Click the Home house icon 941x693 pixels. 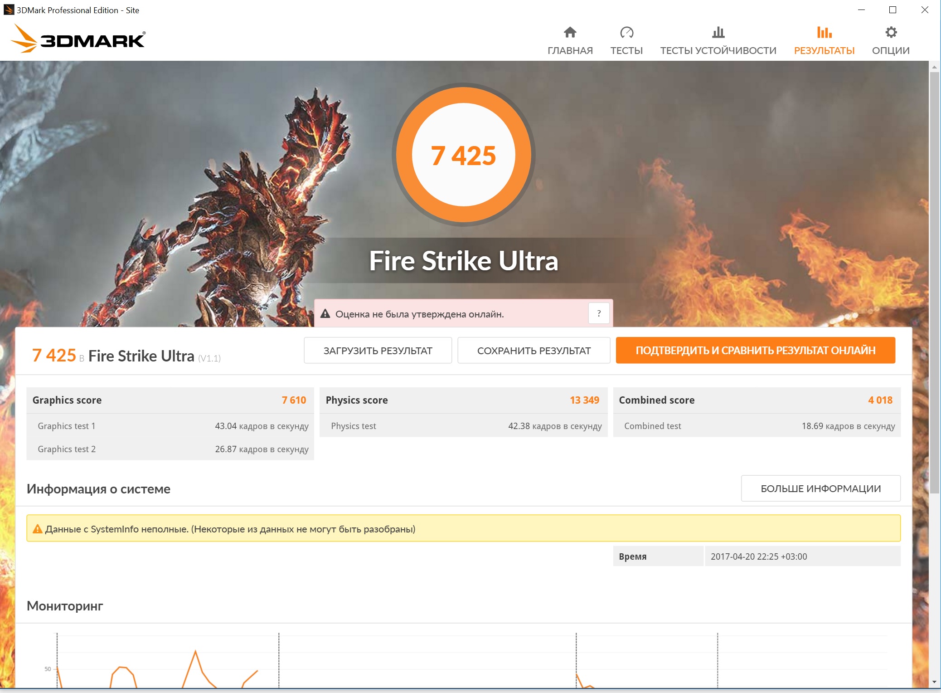coord(570,33)
